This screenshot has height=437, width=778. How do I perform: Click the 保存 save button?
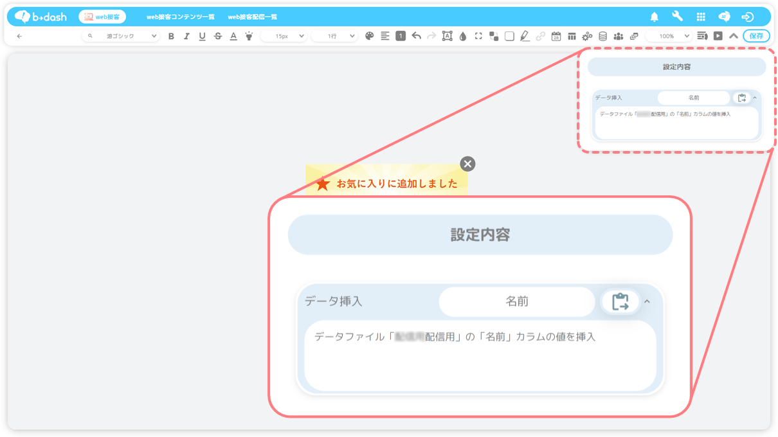click(x=756, y=36)
